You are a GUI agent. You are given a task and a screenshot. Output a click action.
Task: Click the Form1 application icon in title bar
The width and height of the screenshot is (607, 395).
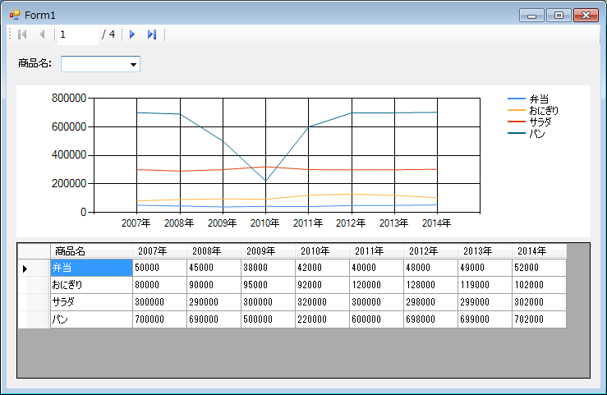15,15
